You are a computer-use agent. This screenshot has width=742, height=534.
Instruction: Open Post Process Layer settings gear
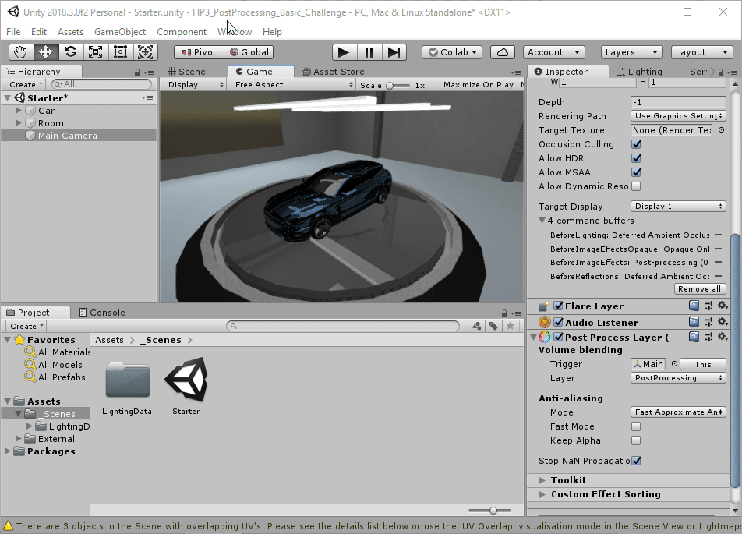tap(723, 338)
